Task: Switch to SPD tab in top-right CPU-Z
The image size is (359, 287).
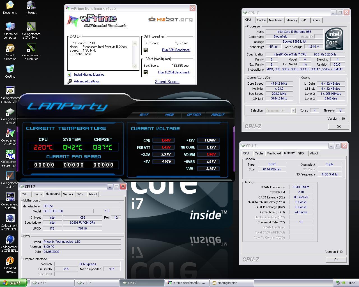Action: point(303,20)
